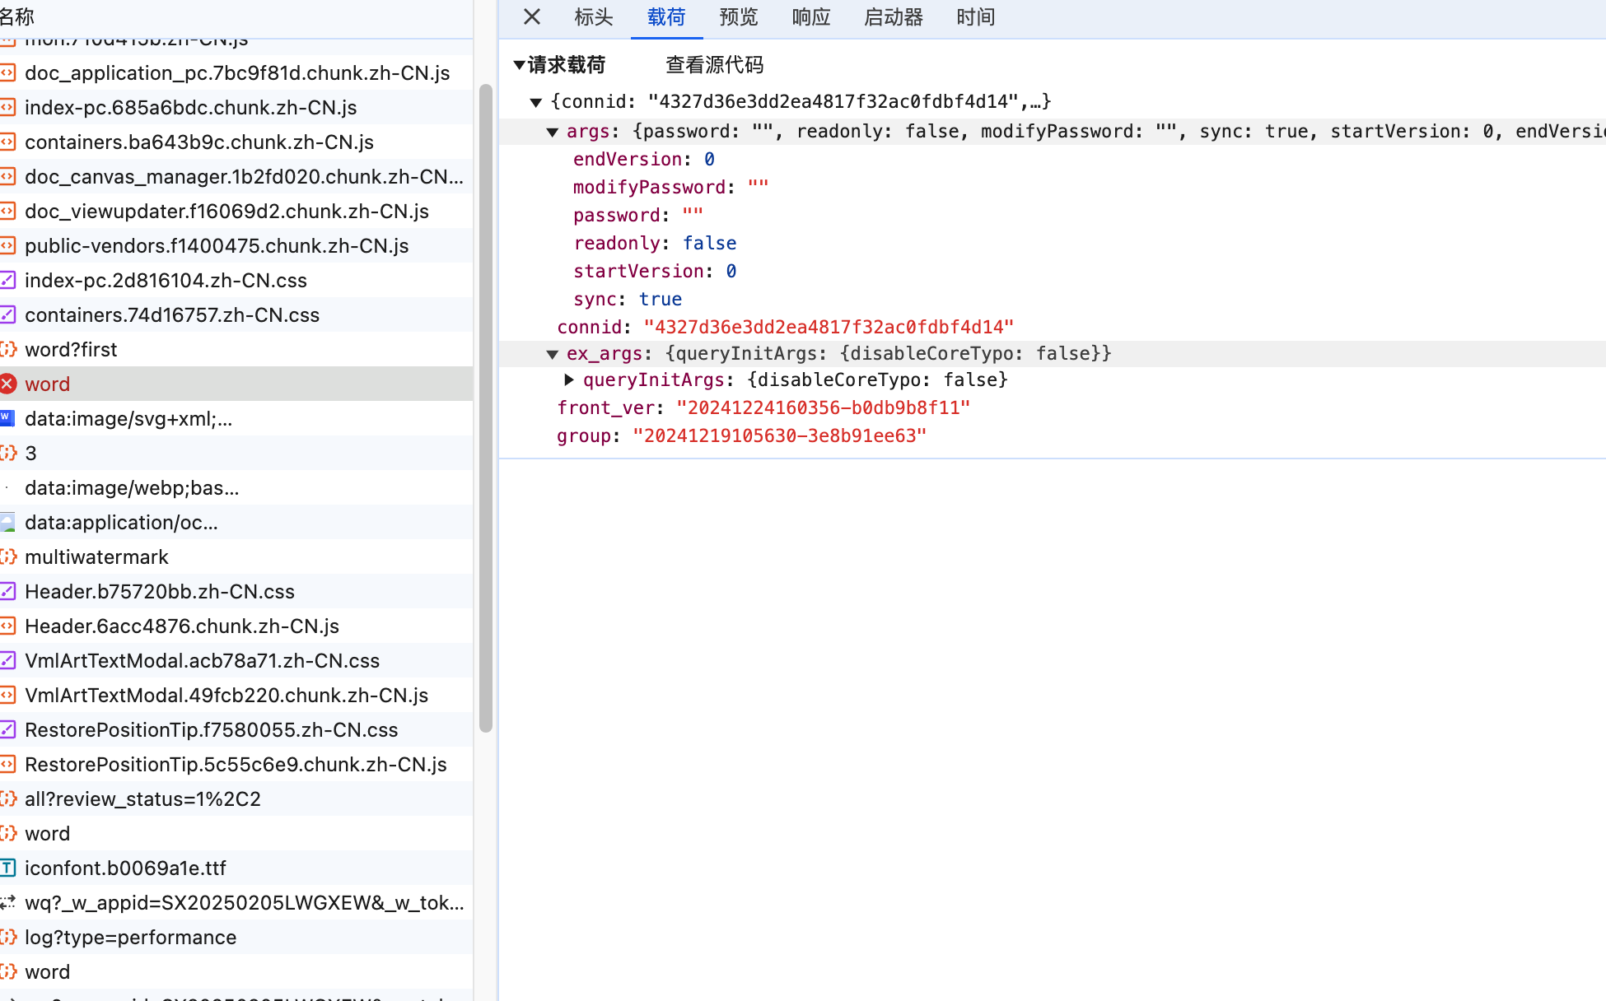This screenshot has height=1001, width=1606.
Task: Click script icon of doc_viewupdater.f16069d2 chunk
Action: tap(8, 211)
